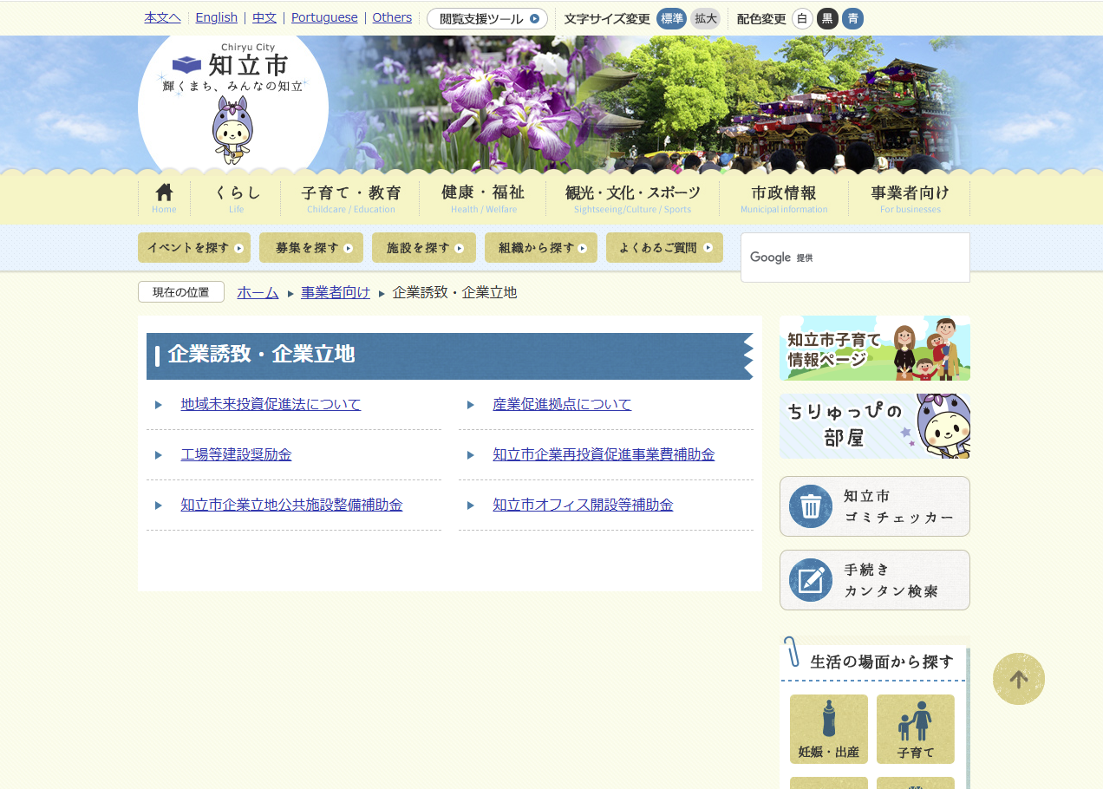
Task: Click the イベントを探す button
Action: 194,247
